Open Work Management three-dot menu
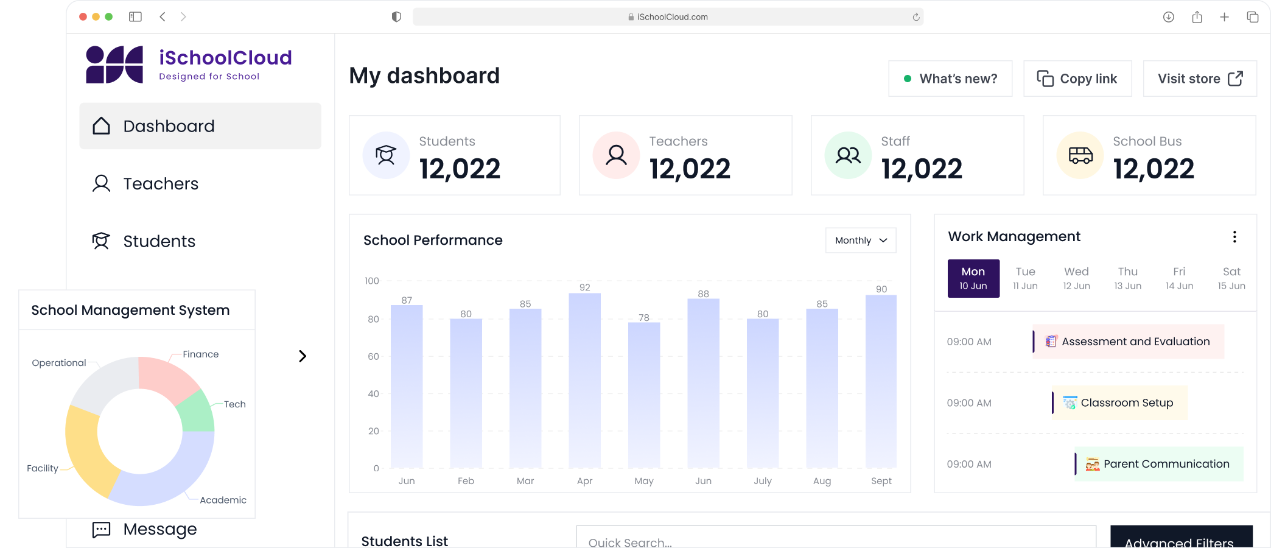The height and width of the screenshot is (548, 1271). tap(1234, 237)
